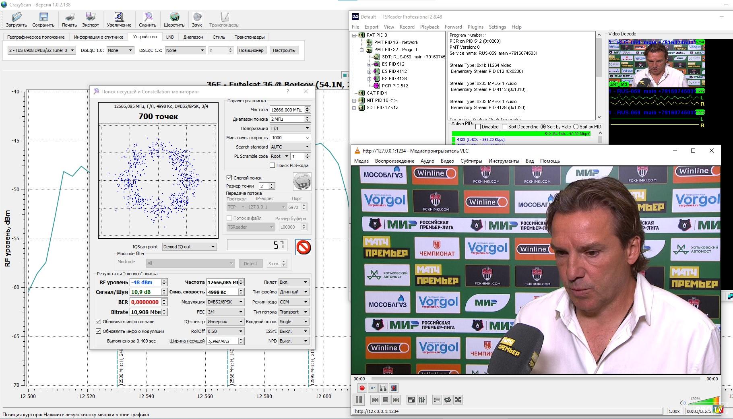Enable the Поиск PLS-кода checkbox

pos(273,165)
